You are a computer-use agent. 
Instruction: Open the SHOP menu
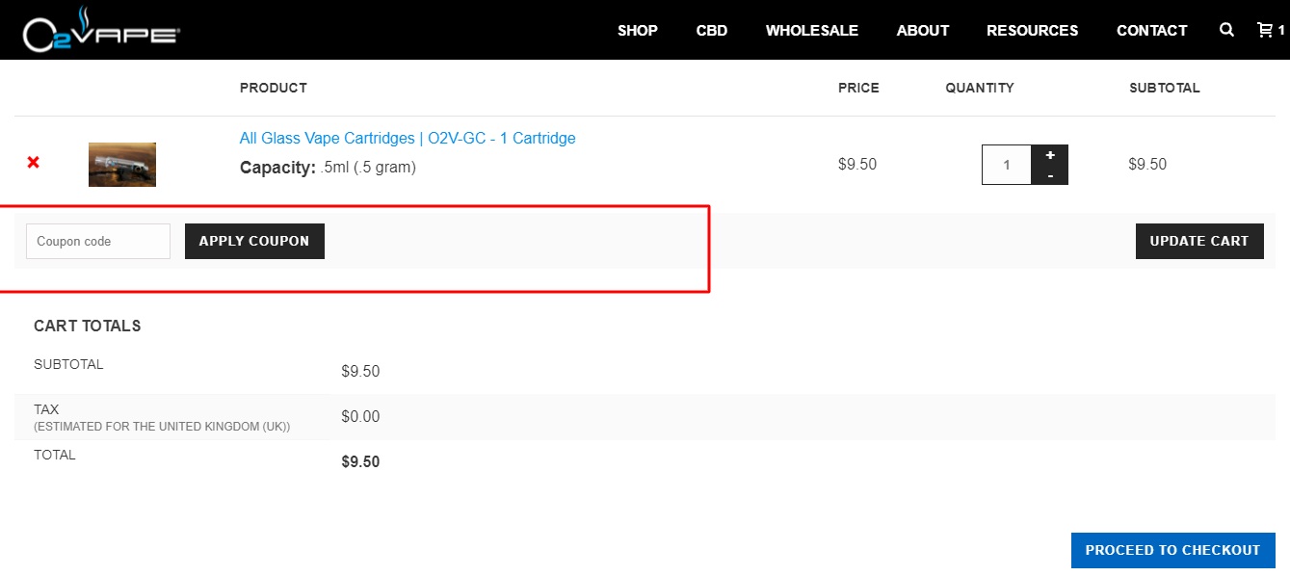[638, 30]
